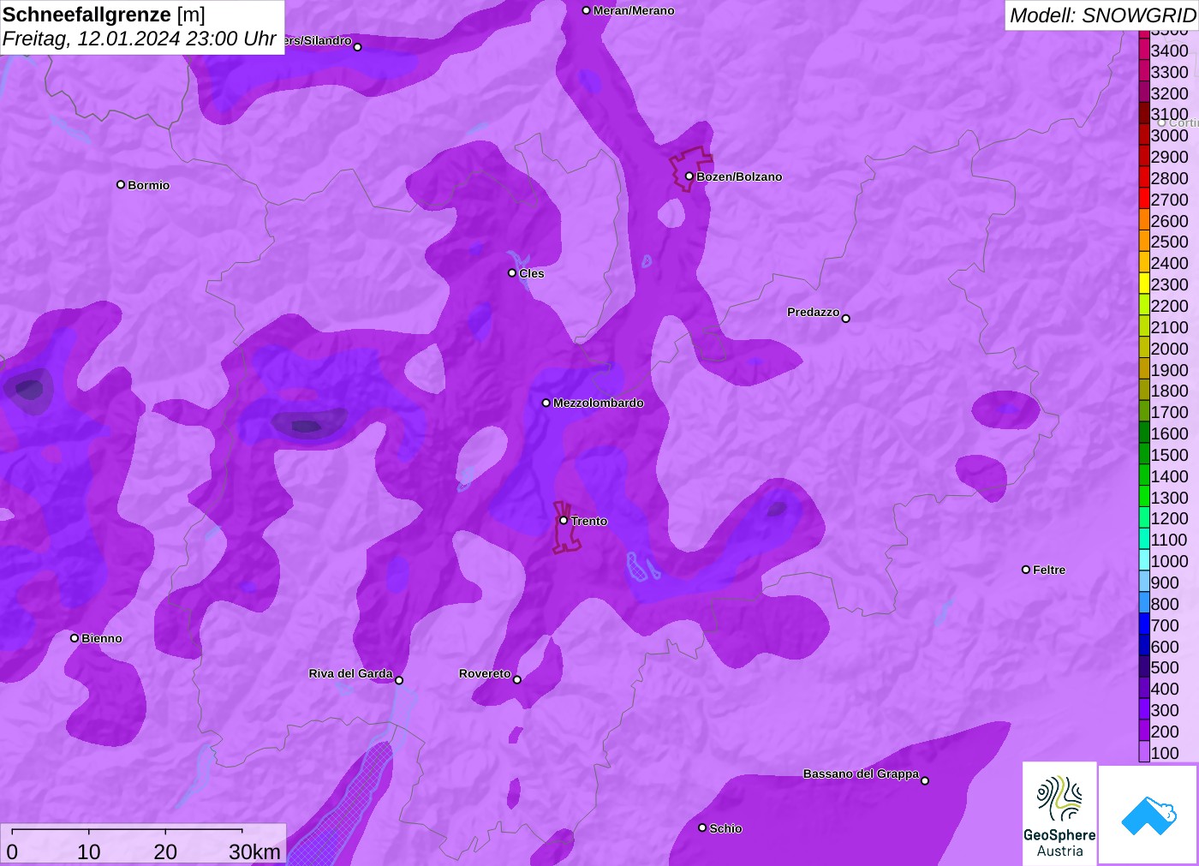Click the Silandro city marker

[357, 46]
